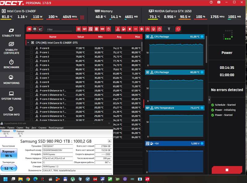Collapse the CPU [#0] Intel Core i5-13400F group

[28, 43]
